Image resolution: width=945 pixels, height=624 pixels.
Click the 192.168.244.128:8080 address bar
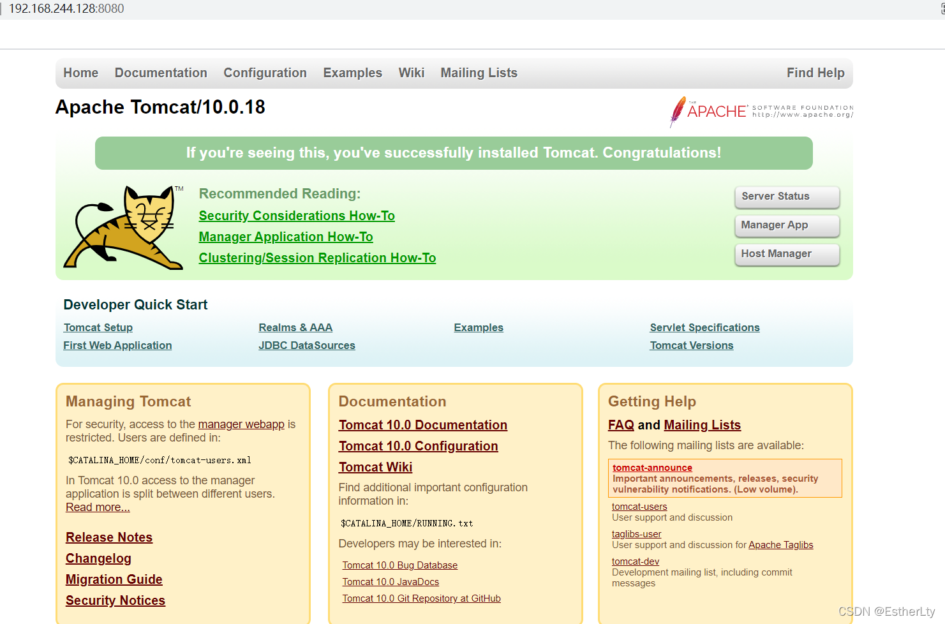pyautogui.click(x=66, y=9)
